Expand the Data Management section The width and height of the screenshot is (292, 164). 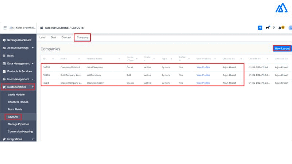pyautogui.click(x=32, y=63)
